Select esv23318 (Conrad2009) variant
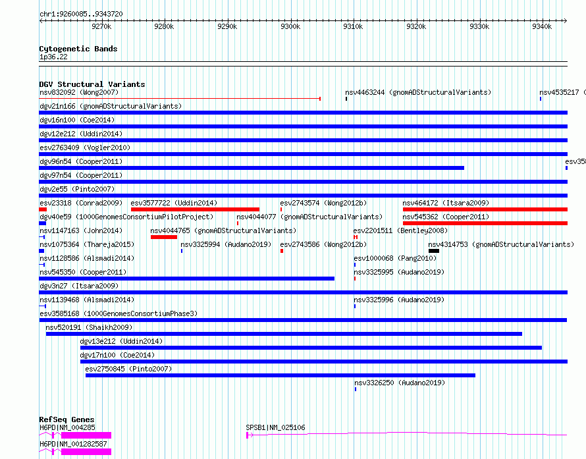This screenshot has height=459, width=586. (x=81, y=203)
